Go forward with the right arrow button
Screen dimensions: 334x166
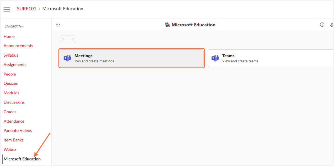pos(72,39)
